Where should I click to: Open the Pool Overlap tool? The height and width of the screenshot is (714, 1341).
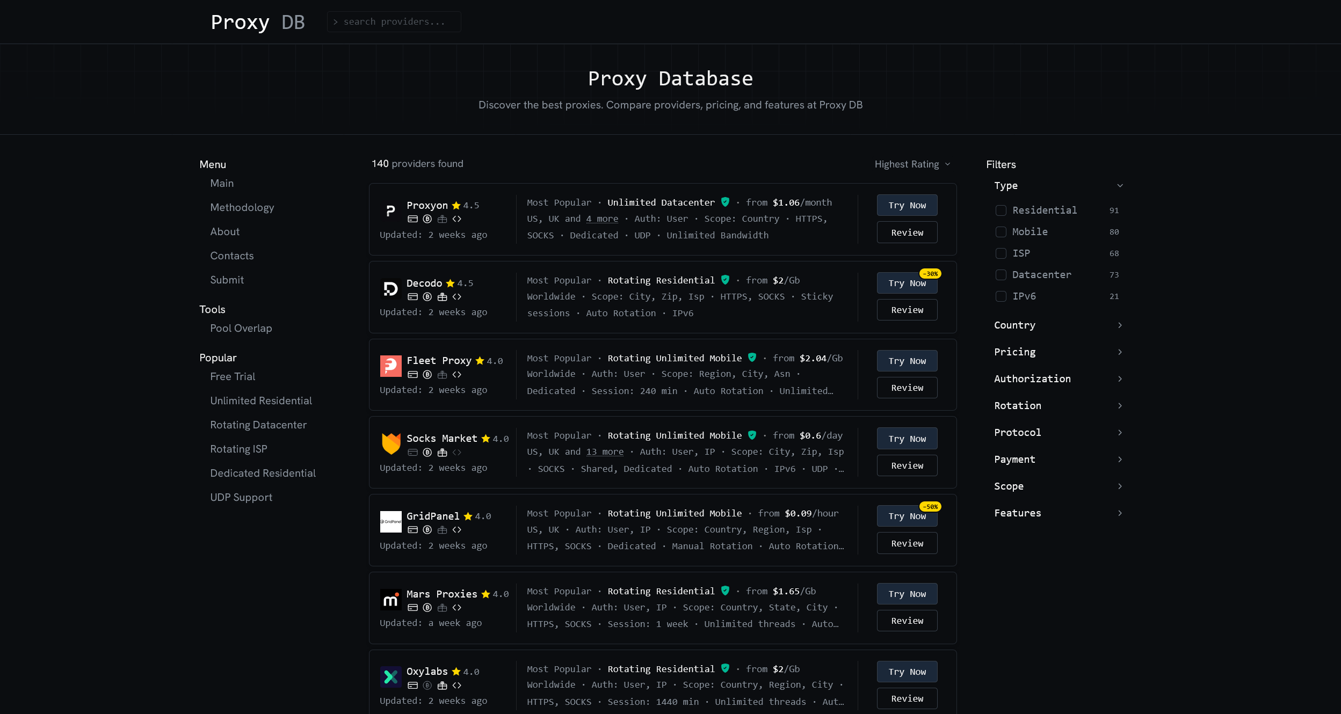[241, 329]
